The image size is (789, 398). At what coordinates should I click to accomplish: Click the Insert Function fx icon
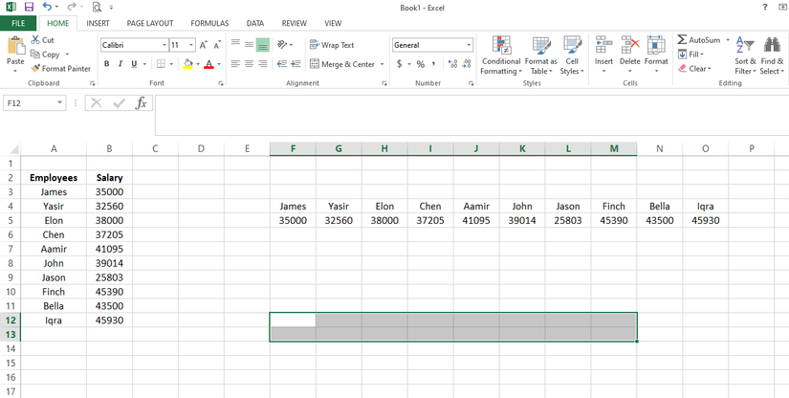coord(142,103)
